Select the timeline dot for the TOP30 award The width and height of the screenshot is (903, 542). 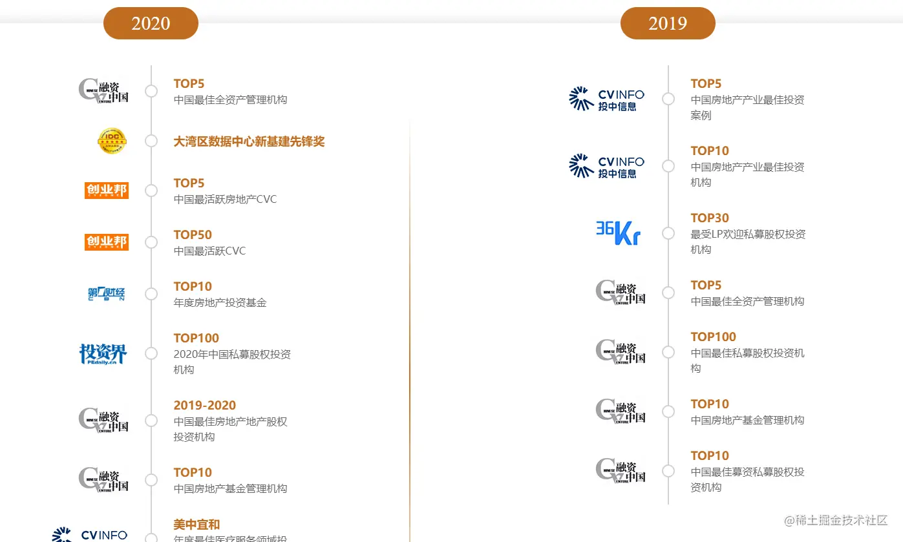[x=668, y=233]
